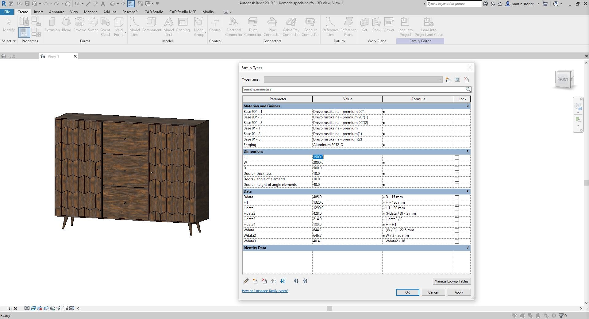
Task: Select the Sweep form tool
Action: point(93,25)
